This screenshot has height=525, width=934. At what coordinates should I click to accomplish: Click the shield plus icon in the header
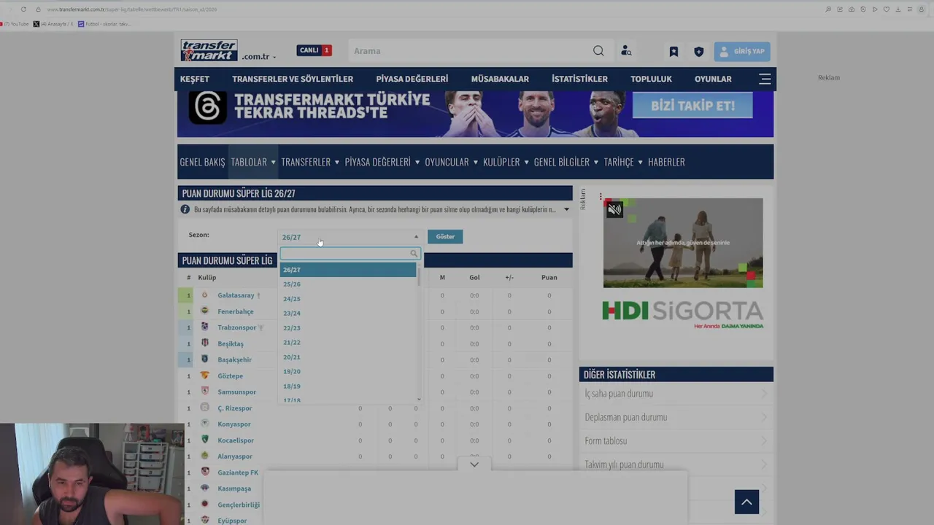click(x=698, y=52)
